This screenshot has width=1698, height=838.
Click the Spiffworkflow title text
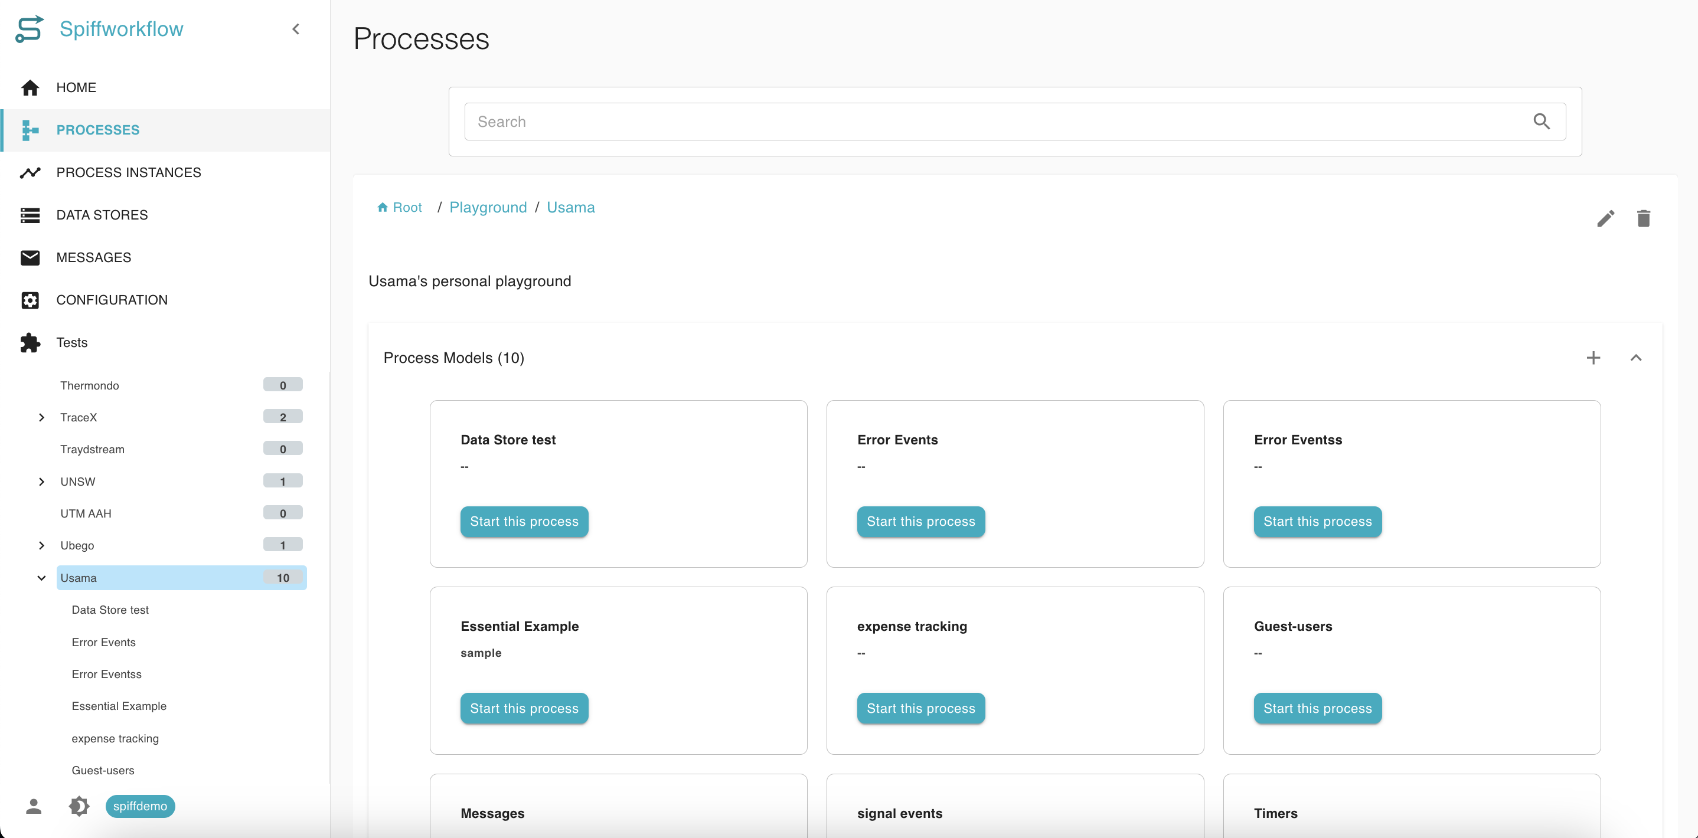121,29
